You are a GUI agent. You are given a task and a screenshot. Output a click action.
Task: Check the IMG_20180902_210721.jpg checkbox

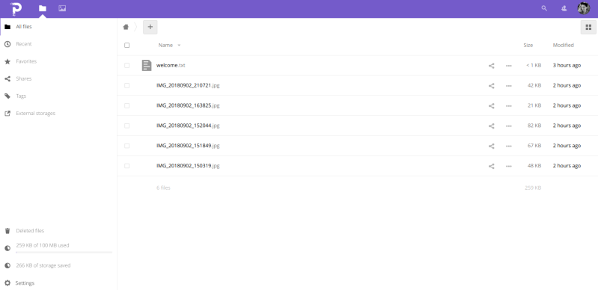pos(127,85)
